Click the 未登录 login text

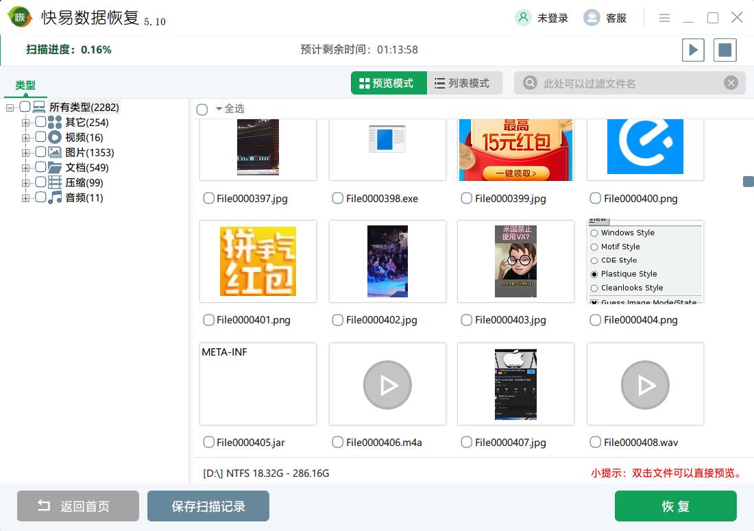(x=552, y=18)
